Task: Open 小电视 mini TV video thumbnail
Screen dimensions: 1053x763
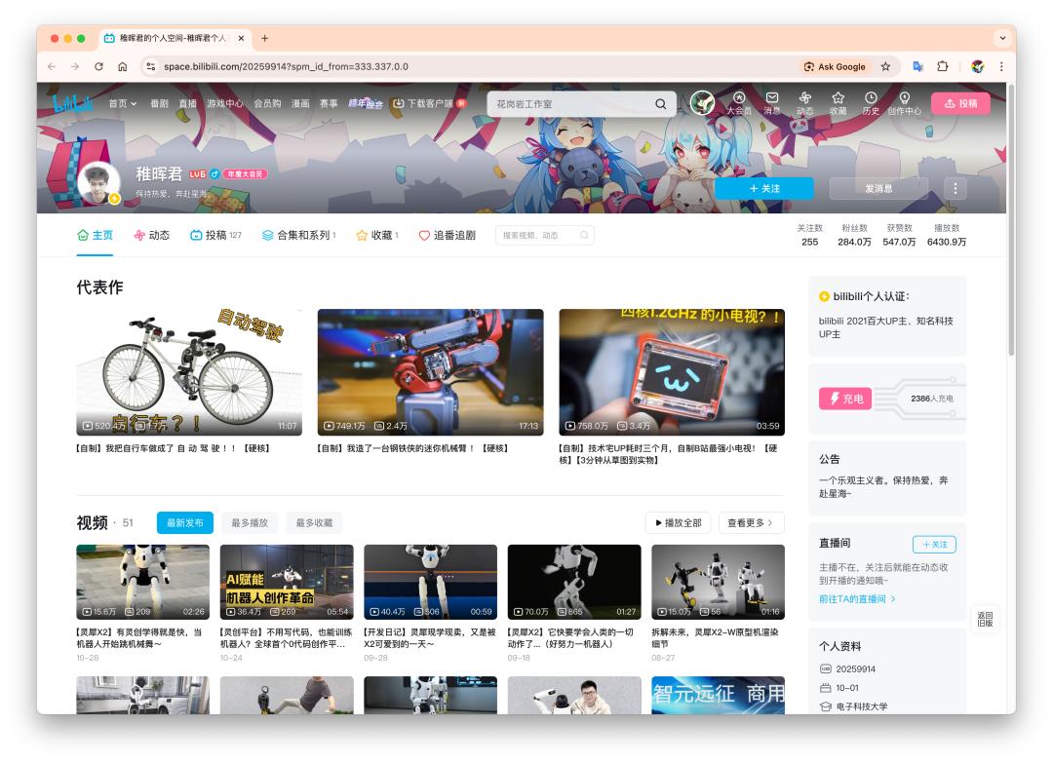Action: click(672, 372)
